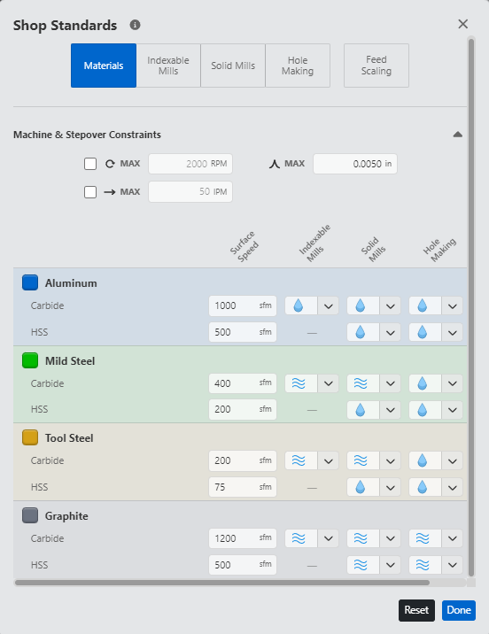Click Tool Steel Carbide Hole Making droplet icon

(x=423, y=460)
